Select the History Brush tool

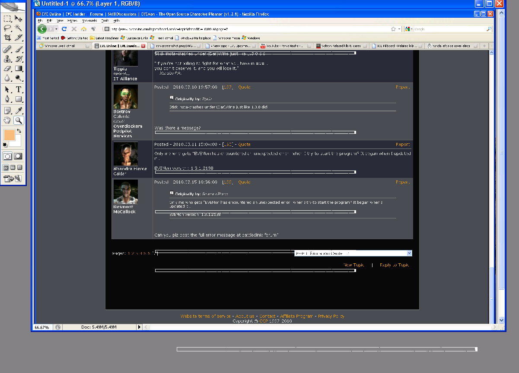[19, 59]
